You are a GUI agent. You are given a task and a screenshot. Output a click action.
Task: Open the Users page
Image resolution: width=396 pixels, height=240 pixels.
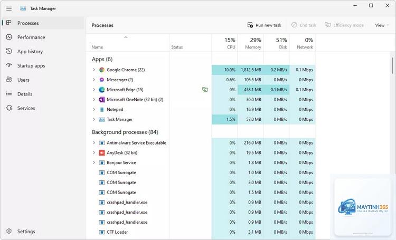(x=43, y=80)
